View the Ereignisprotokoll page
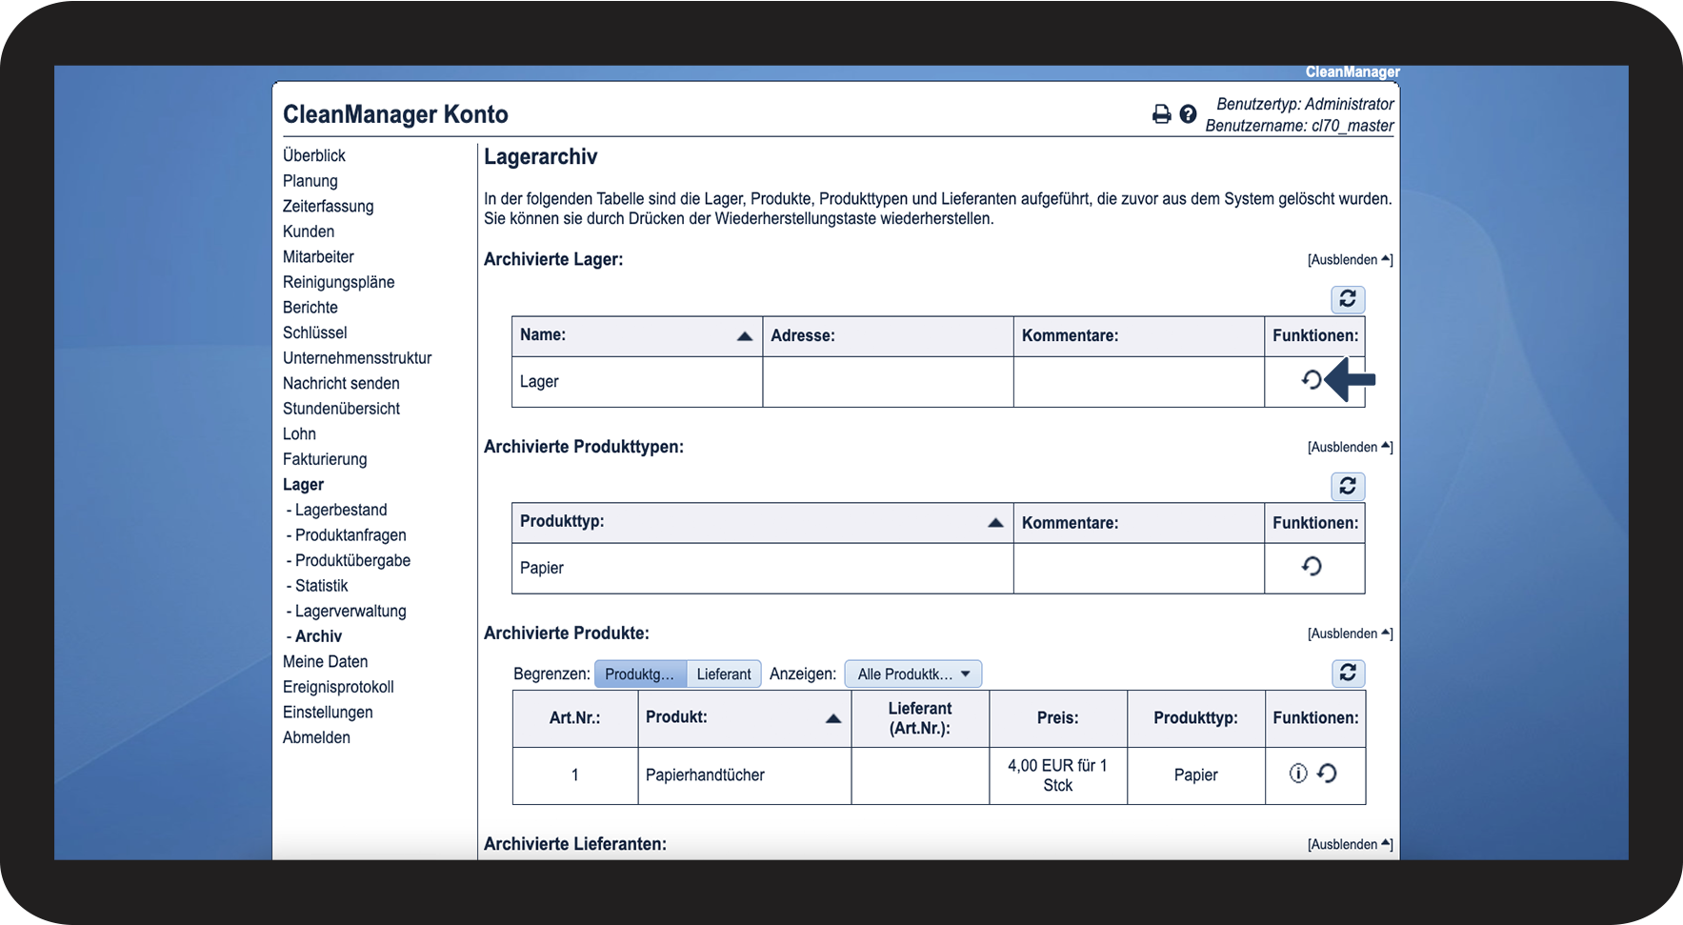 click(x=338, y=687)
